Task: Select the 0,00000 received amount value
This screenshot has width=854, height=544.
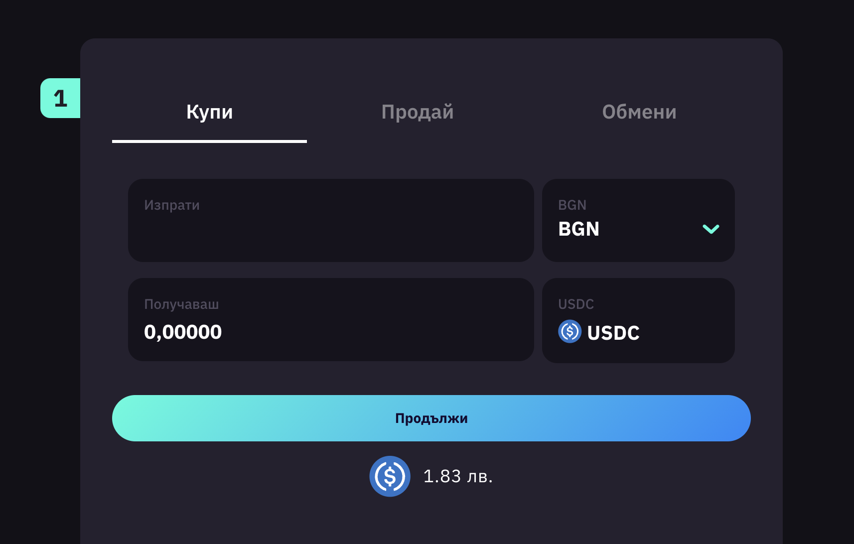Action: [183, 332]
